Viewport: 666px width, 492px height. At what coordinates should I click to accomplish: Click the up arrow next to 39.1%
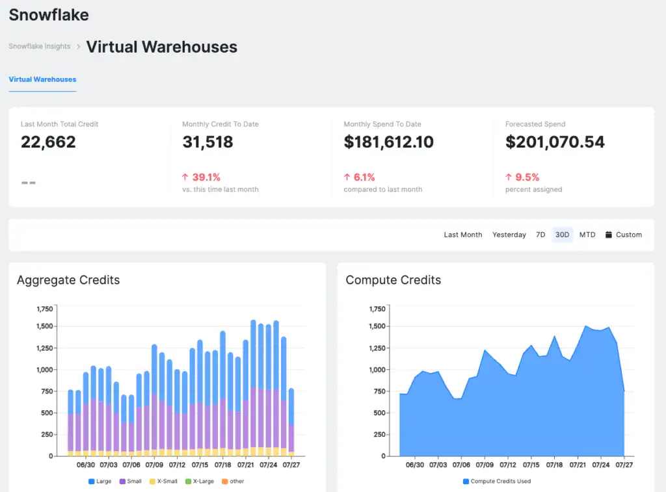tap(185, 177)
